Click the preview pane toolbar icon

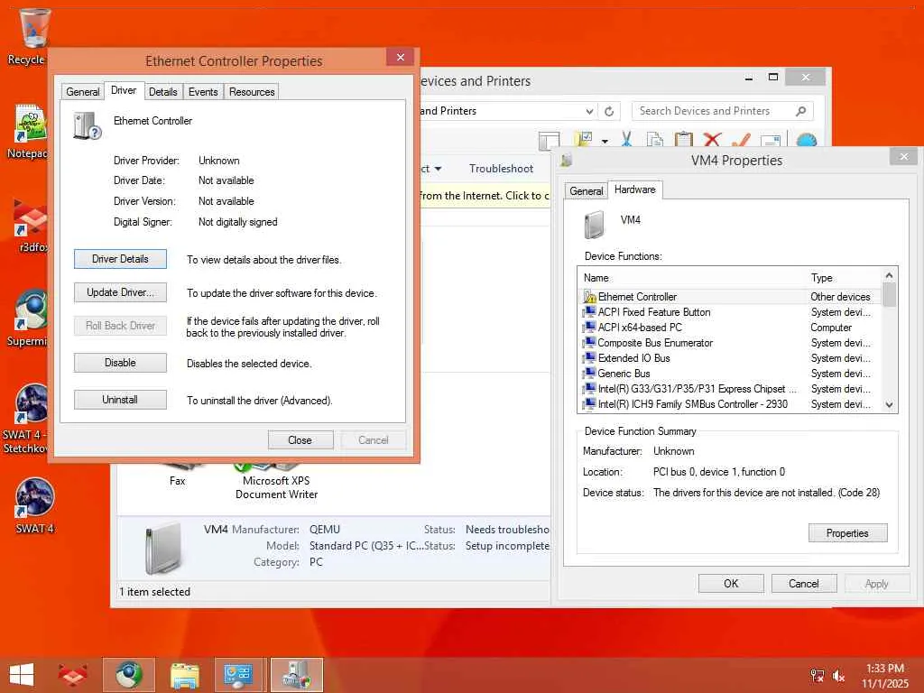549,140
